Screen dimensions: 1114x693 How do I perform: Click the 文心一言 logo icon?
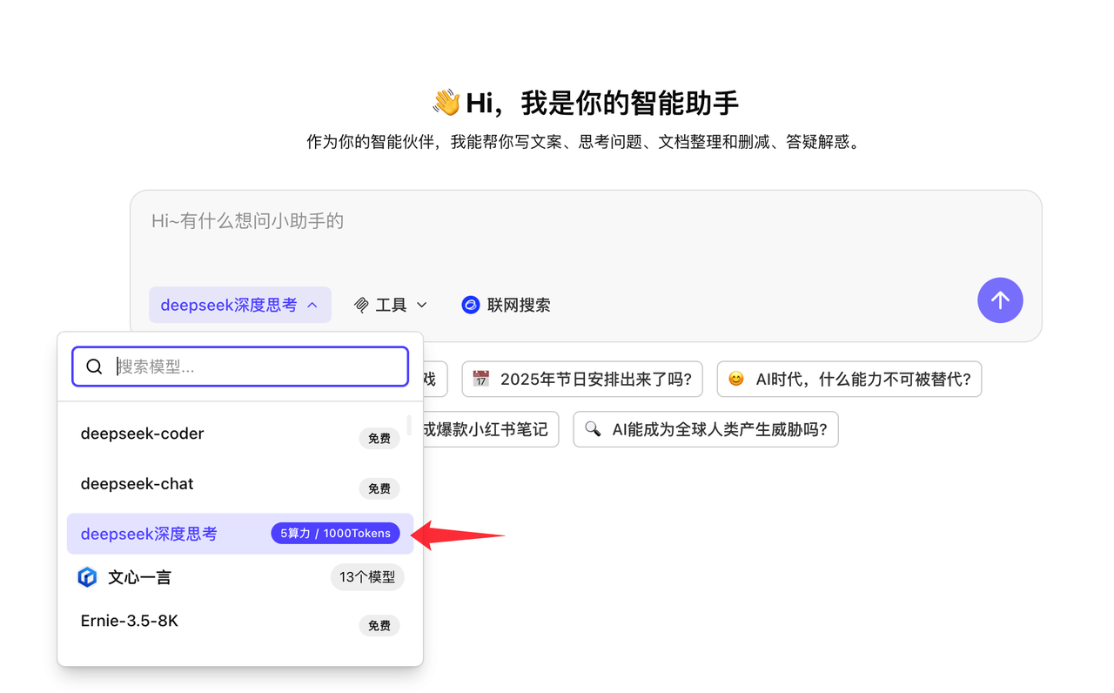coord(87,576)
